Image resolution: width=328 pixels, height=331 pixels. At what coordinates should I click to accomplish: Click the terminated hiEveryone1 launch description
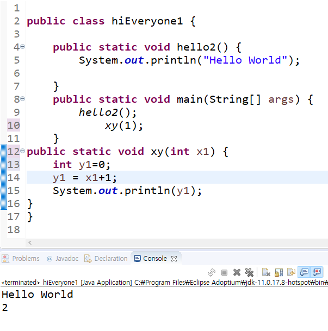tap(164, 283)
